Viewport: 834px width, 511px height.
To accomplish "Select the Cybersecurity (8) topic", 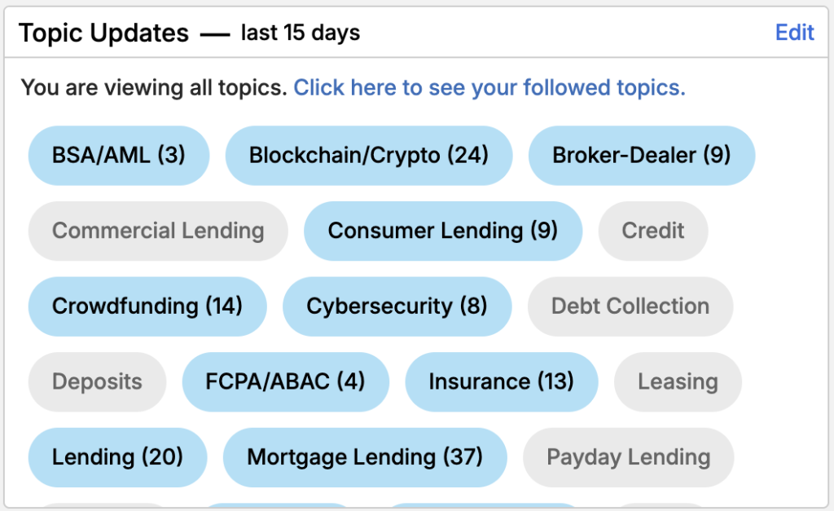I will coord(397,306).
